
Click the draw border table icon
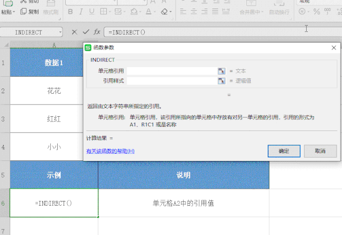pos(118,12)
